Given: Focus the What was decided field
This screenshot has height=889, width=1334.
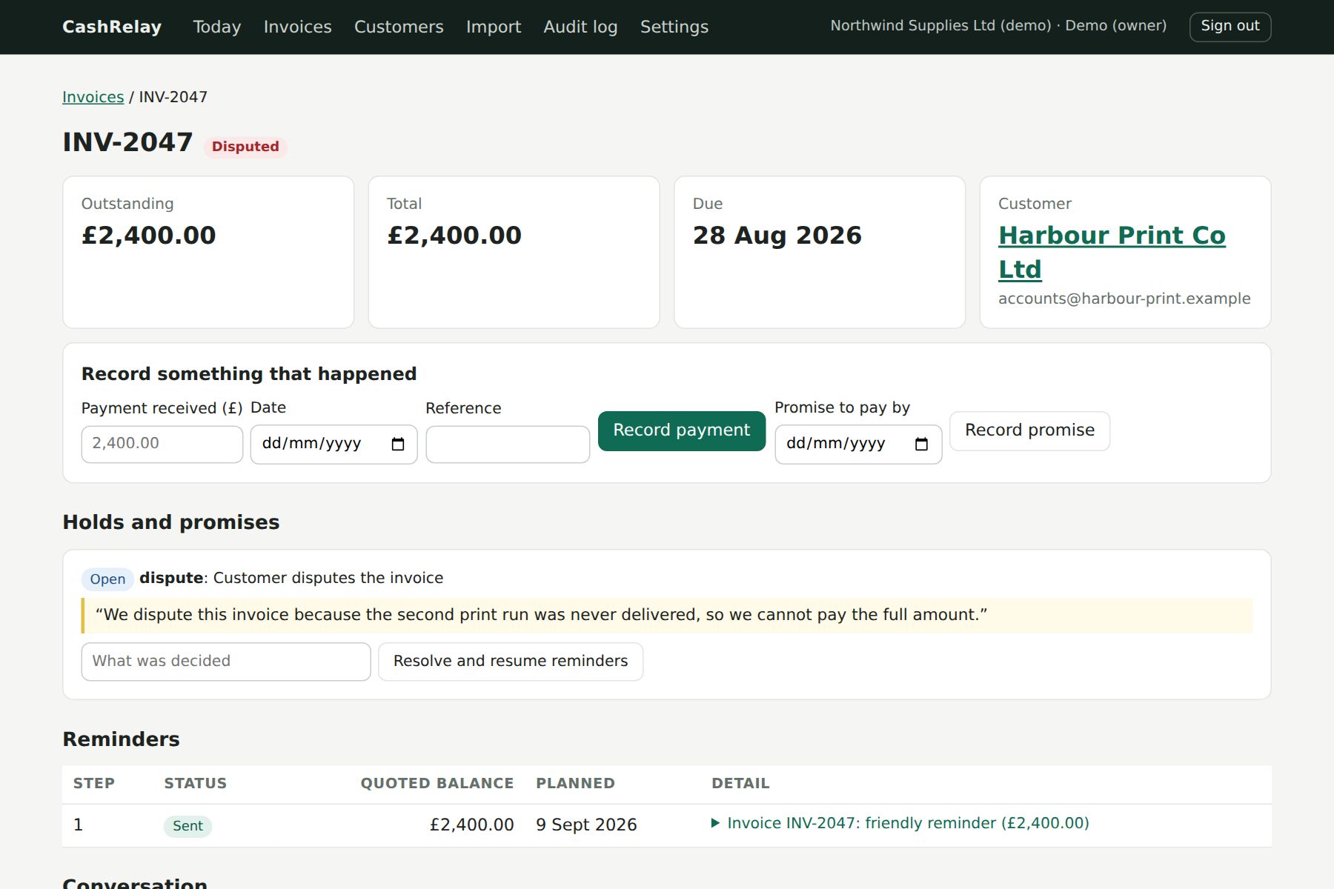Looking at the screenshot, I should point(226,662).
